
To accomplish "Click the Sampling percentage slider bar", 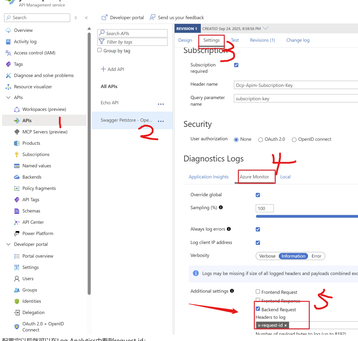I will click(x=307, y=216).
